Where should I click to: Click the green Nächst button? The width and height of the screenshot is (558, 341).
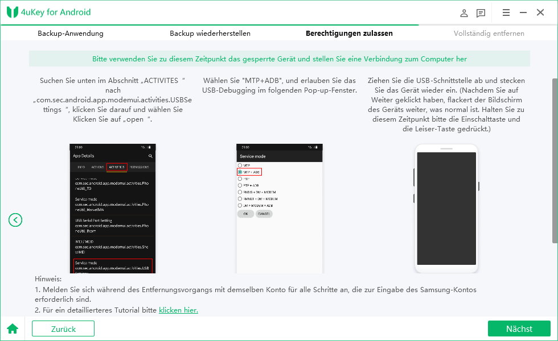519,328
